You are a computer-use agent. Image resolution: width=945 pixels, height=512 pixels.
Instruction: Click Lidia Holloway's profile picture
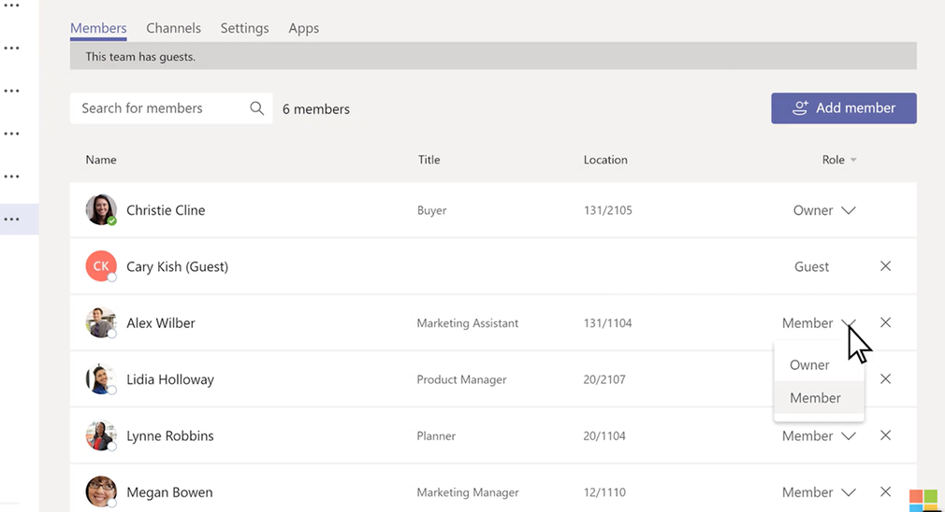[x=101, y=379]
